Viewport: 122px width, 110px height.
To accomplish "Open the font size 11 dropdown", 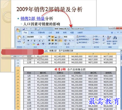I will 45,37.
